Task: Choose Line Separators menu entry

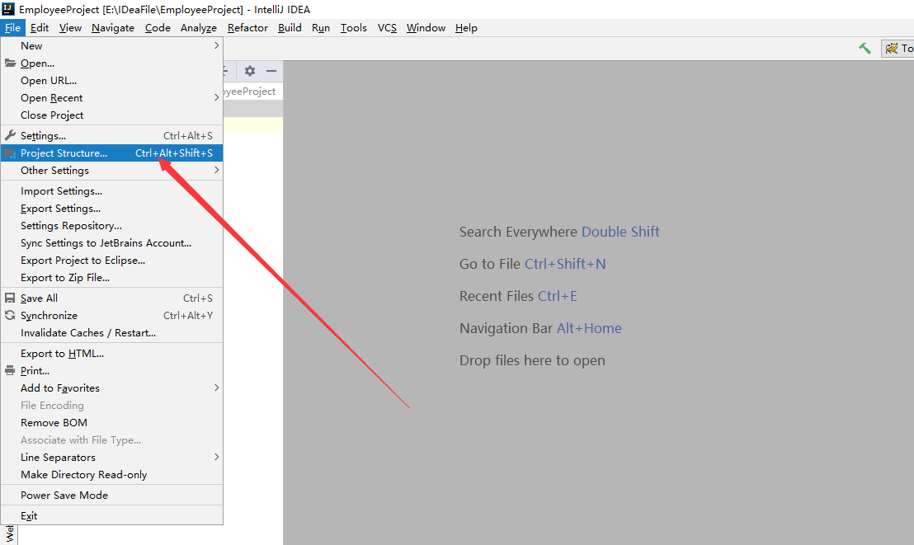Action: pyautogui.click(x=112, y=457)
